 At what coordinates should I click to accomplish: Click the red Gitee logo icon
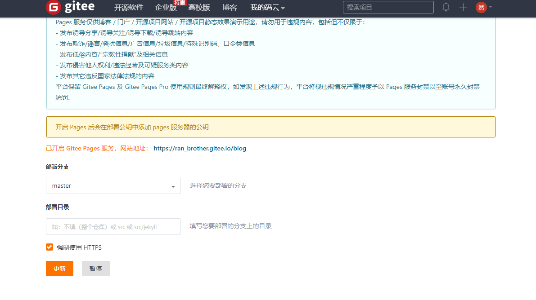point(53,7)
